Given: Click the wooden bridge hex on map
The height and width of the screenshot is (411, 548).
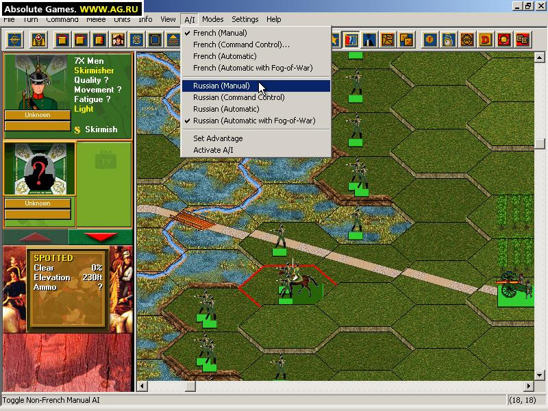Looking at the screenshot, I should pos(193,219).
